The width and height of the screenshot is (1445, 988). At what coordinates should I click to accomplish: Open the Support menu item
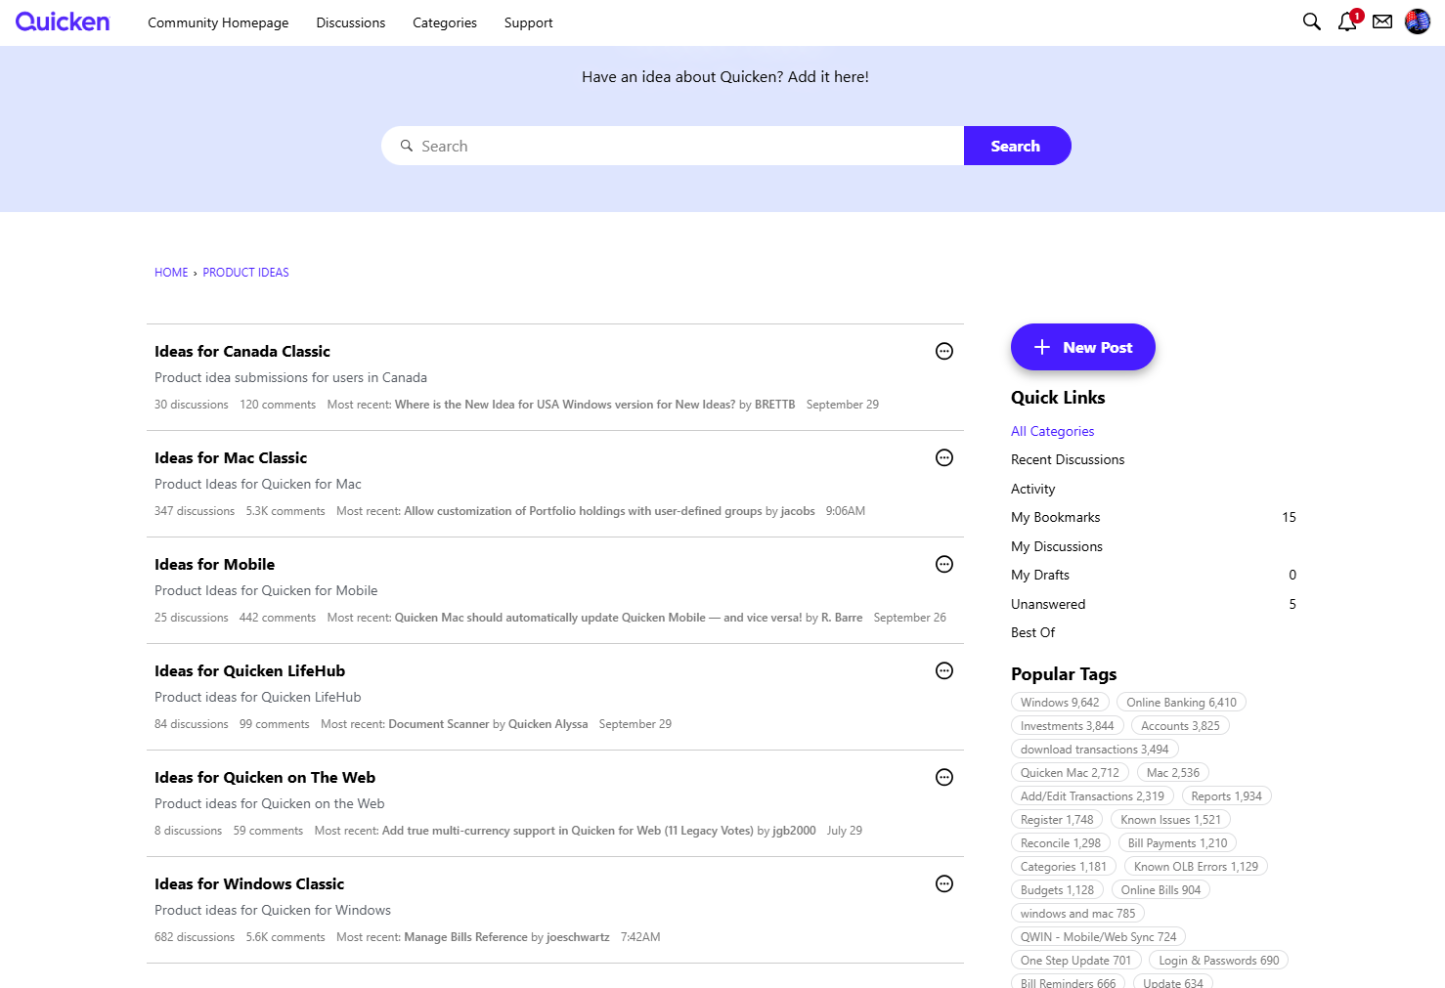[529, 22]
